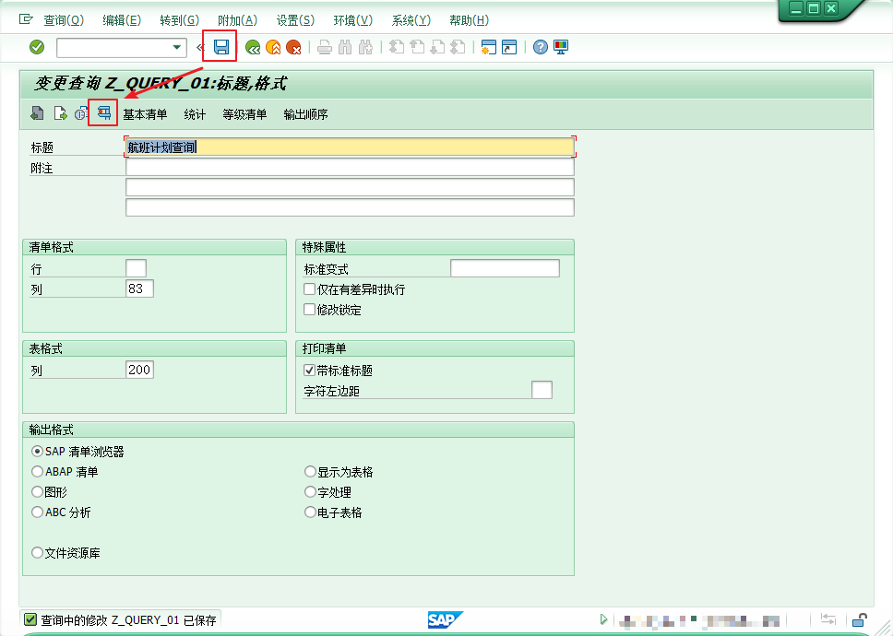
Task: Click the Generate Shortcut icon
Action: tap(509, 47)
